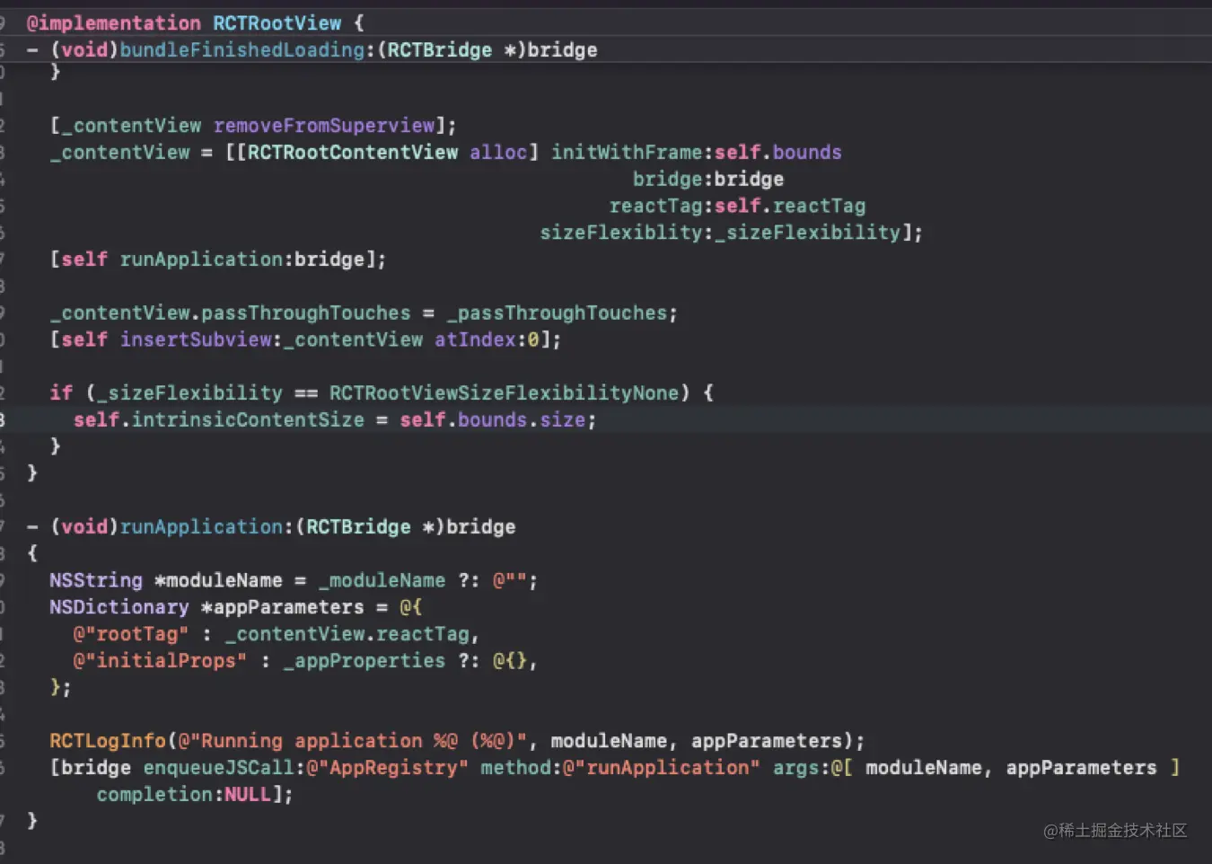This screenshot has height=864, width=1212.
Task: Click intrinsicContentSize on the highlighted line
Action: click(x=248, y=420)
